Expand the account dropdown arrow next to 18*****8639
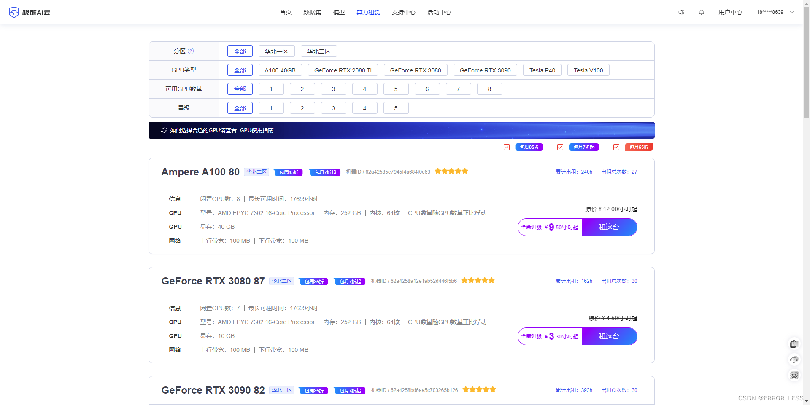 coord(792,12)
